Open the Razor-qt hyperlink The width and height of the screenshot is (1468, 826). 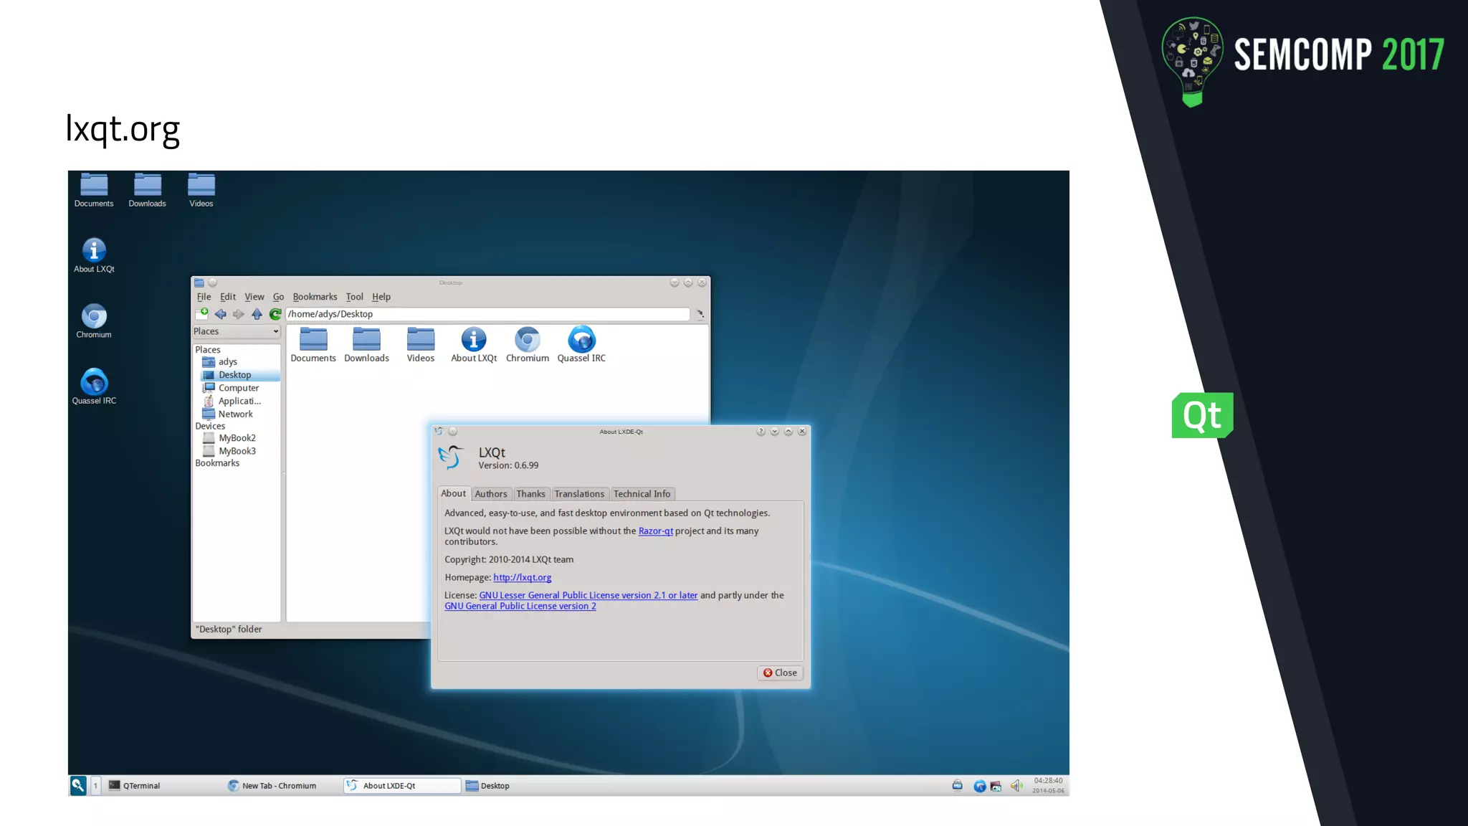point(655,531)
